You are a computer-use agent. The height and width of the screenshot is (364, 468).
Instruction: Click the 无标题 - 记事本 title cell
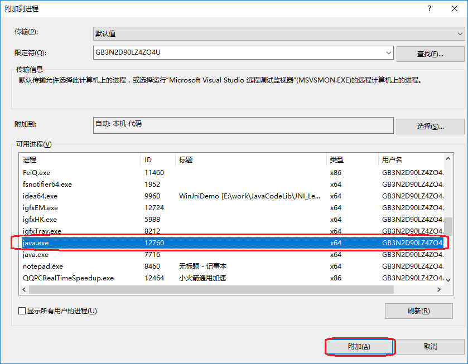click(202, 266)
